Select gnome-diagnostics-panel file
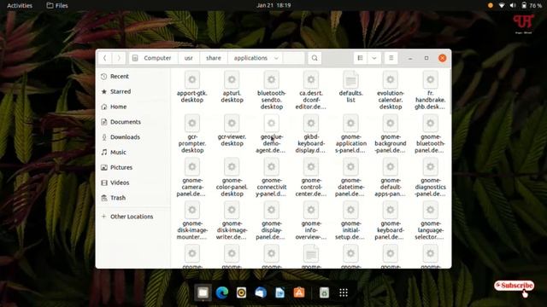The image size is (547, 307). pyautogui.click(x=430, y=177)
